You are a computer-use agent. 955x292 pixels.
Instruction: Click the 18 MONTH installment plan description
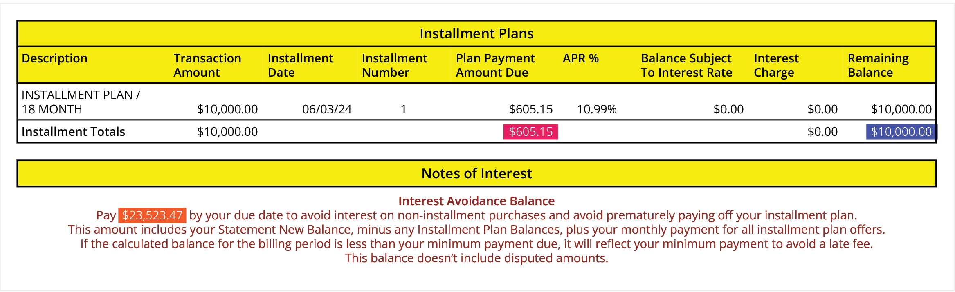(x=81, y=102)
